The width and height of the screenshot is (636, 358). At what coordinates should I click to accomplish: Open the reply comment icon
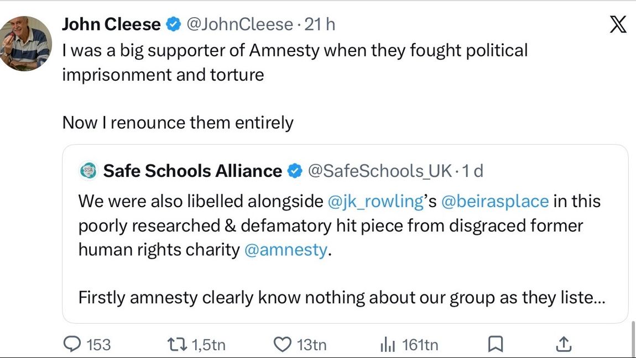72,345
